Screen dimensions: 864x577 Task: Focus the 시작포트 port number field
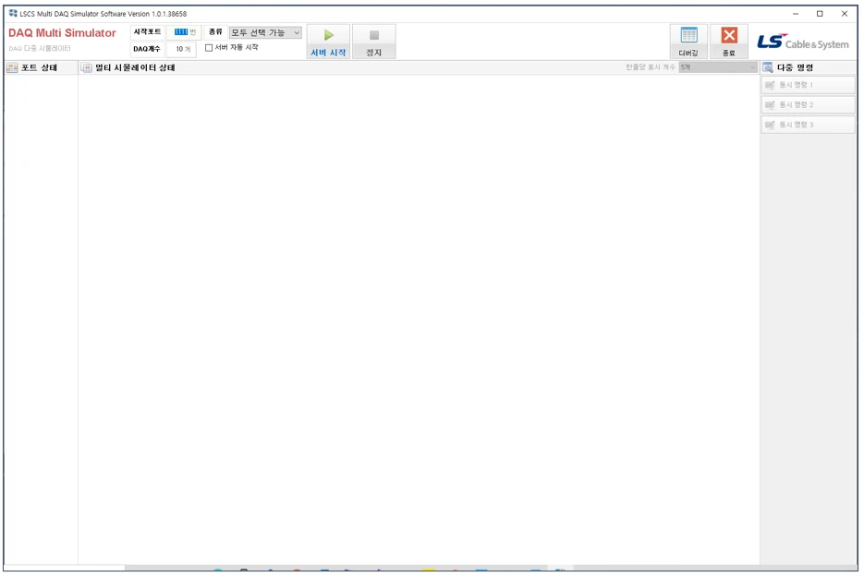(184, 32)
